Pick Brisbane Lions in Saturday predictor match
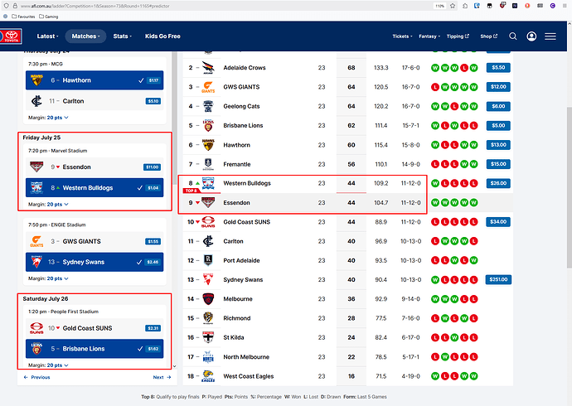This screenshot has height=406, width=572. click(95, 349)
